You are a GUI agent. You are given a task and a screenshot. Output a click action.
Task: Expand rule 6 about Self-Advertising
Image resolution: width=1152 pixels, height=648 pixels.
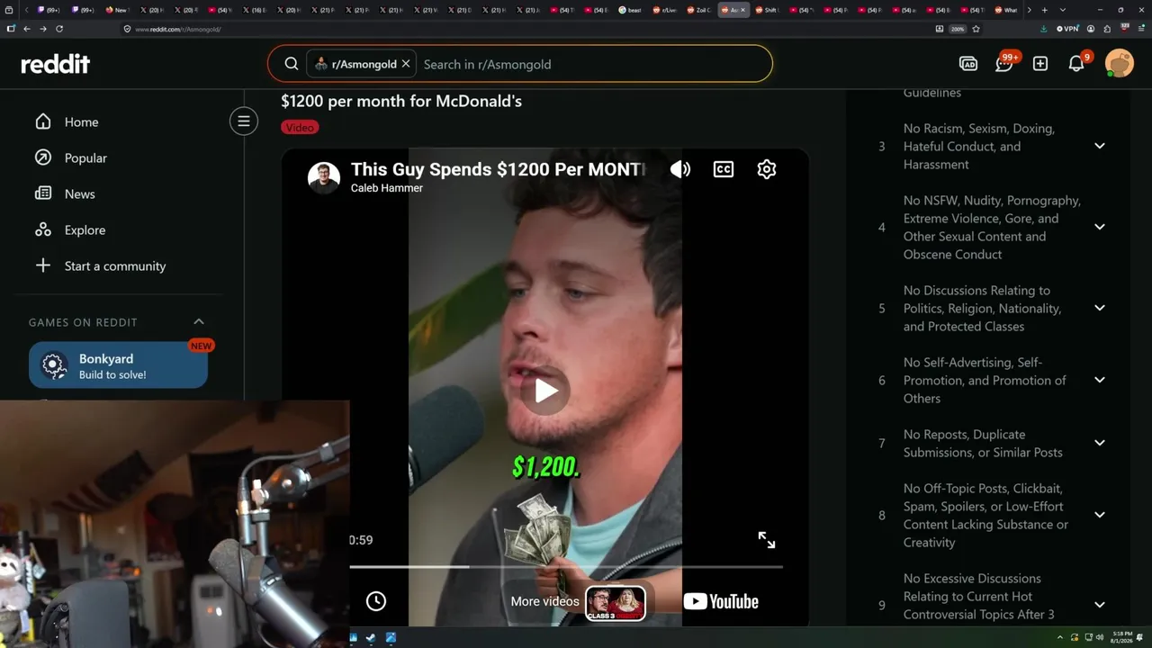point(1099,380)
